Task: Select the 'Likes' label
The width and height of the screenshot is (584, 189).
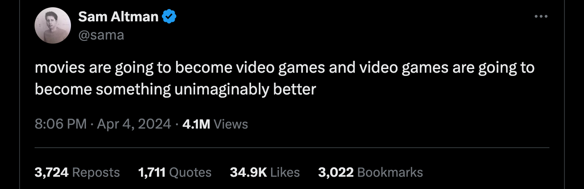Action: coord(285,172)
